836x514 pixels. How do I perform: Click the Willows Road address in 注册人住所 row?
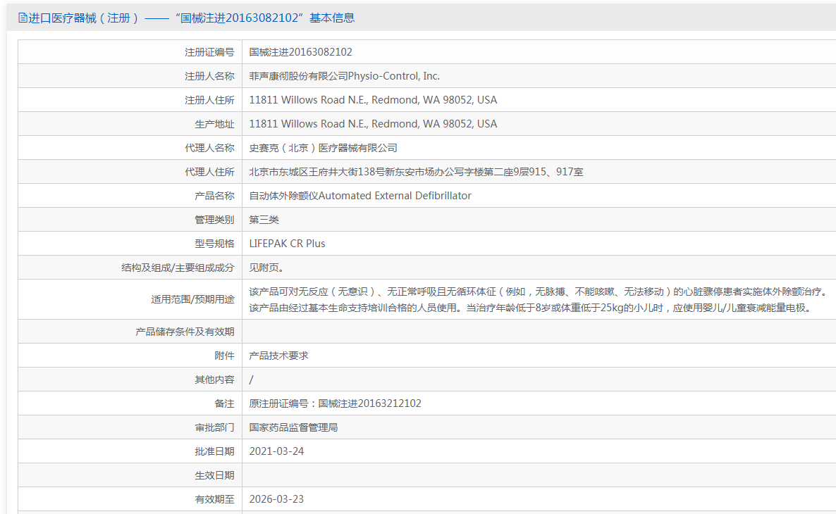pyautogui.click(x=373, y=100)
